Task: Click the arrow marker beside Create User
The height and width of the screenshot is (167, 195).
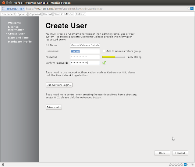Action: coord(6,34)
